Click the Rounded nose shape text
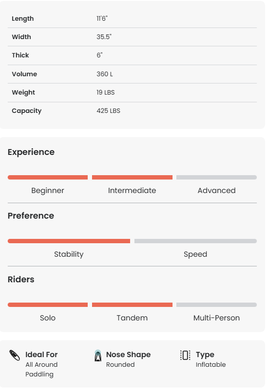The image size is (266, 388). [x=120, y=364]
